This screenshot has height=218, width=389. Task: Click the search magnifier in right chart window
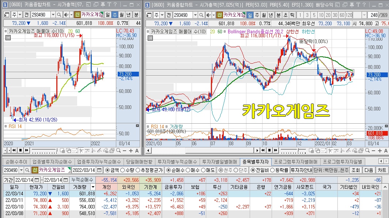click(201, 15)
